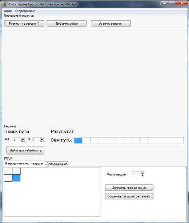Decrease Число вершин spinner value
Viewport: 189px width, 223px height.
(142, 175)
